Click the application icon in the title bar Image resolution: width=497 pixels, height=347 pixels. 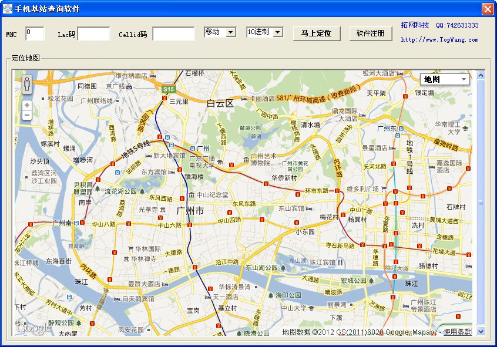click(7, 8)
